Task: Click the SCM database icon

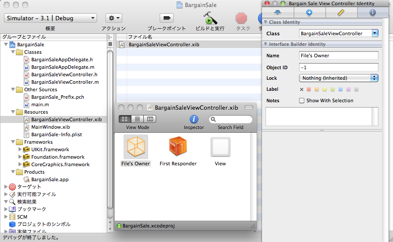Action: coord(12,217)
